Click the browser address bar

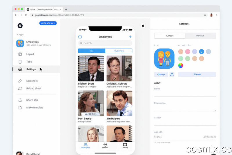point(117,15)
